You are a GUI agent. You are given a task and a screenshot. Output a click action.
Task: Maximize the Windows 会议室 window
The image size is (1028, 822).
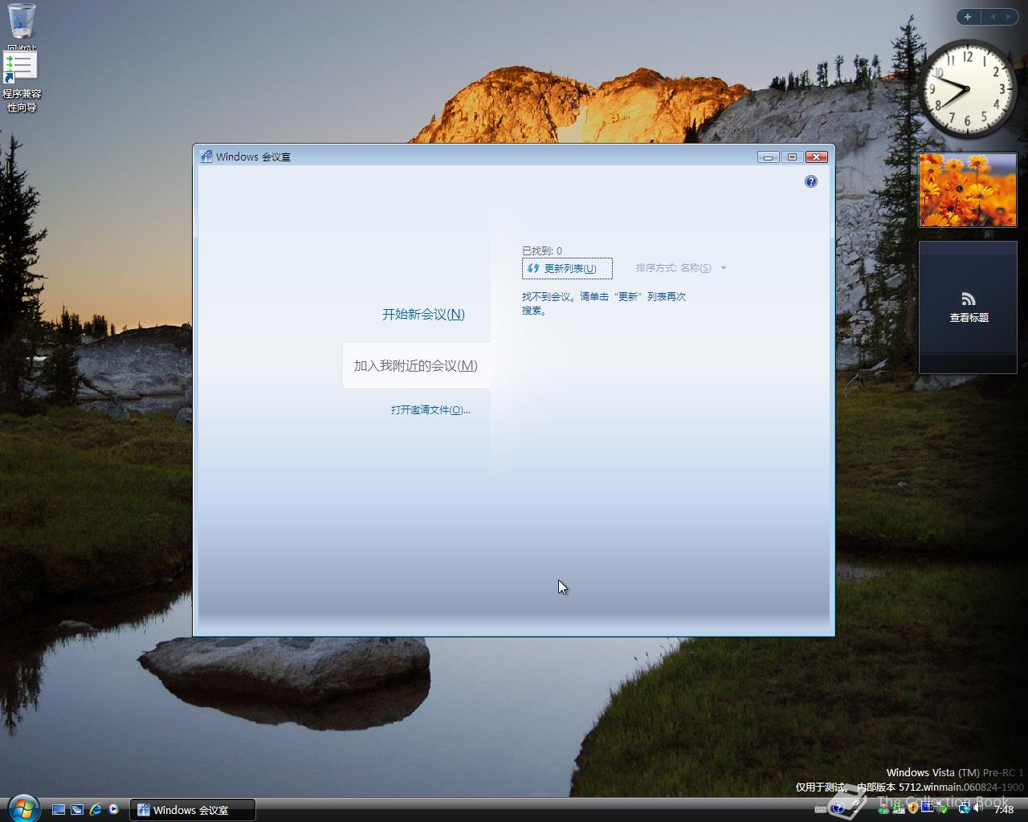[792, 157]
